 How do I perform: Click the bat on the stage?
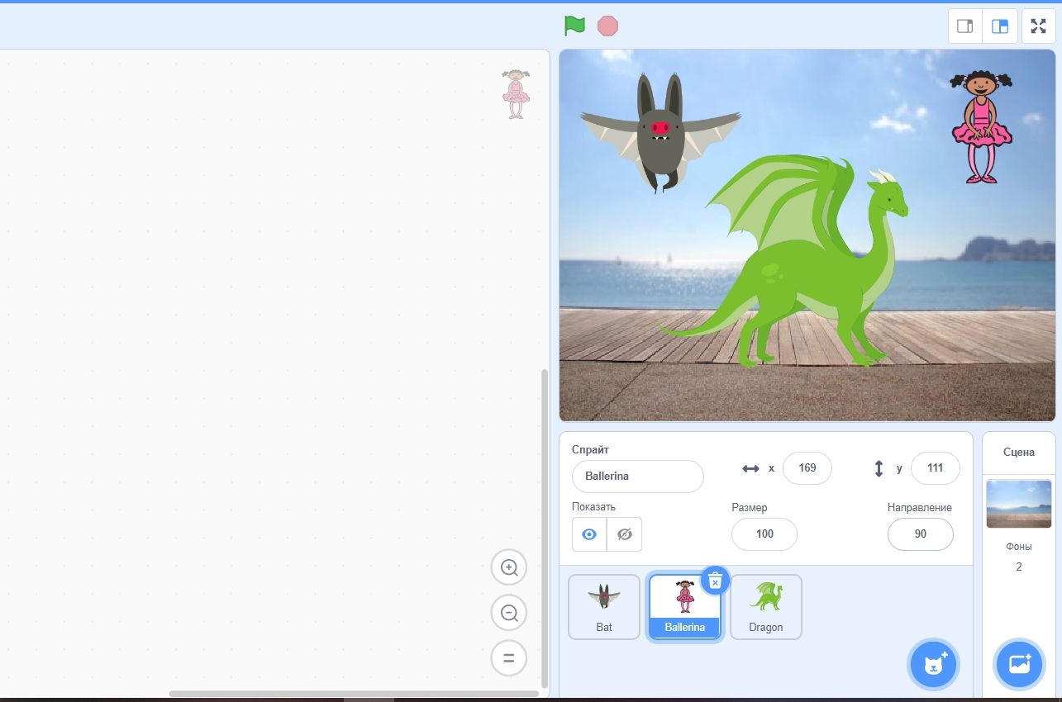click(660, 132)
